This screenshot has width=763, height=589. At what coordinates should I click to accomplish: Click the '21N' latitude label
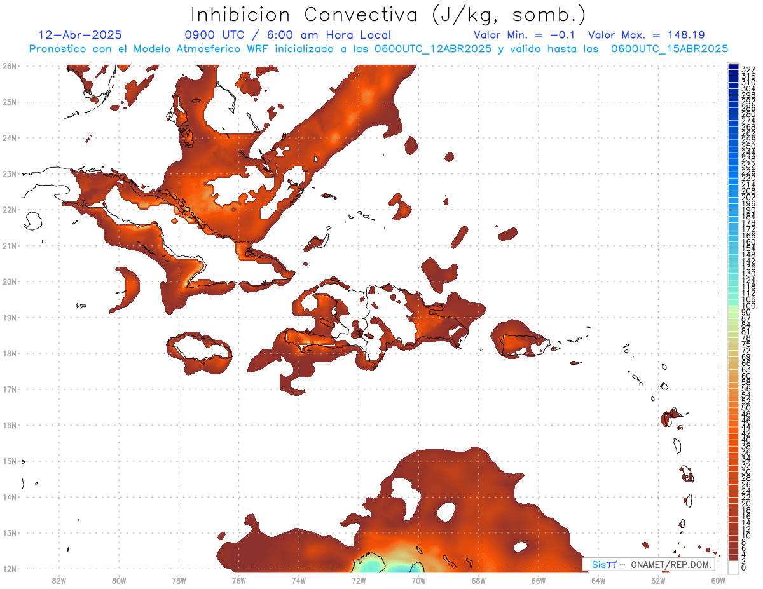(9, 245)
